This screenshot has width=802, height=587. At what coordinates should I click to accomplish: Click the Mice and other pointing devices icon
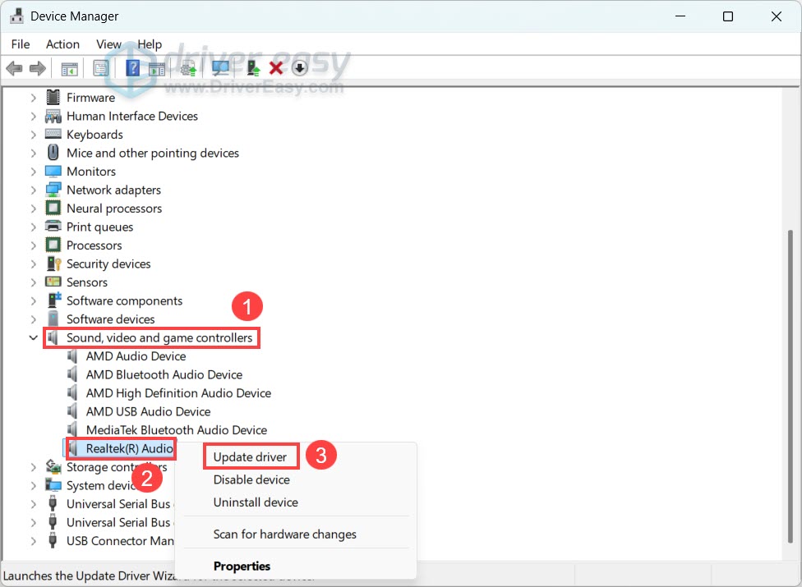pos(53,152)
